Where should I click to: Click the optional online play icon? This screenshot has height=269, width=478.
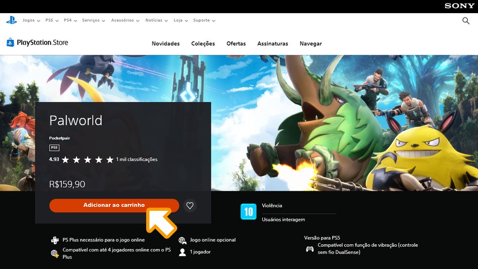(x=182, y=240)
